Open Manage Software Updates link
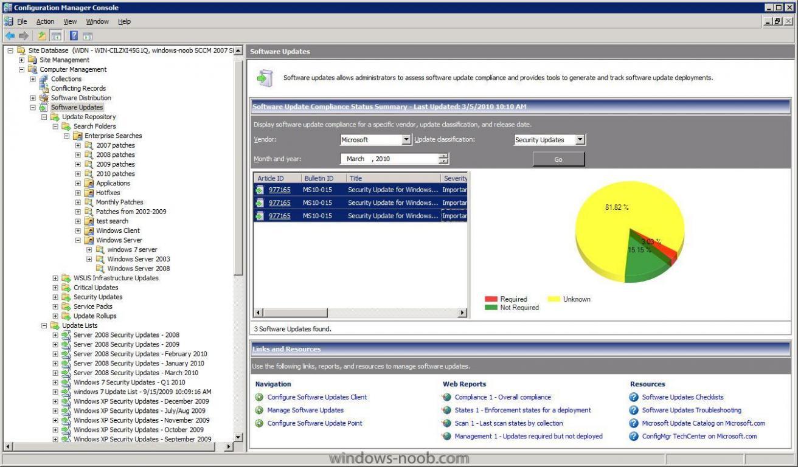The width and height of the screenshot is (798, 467). coord(305,410)
